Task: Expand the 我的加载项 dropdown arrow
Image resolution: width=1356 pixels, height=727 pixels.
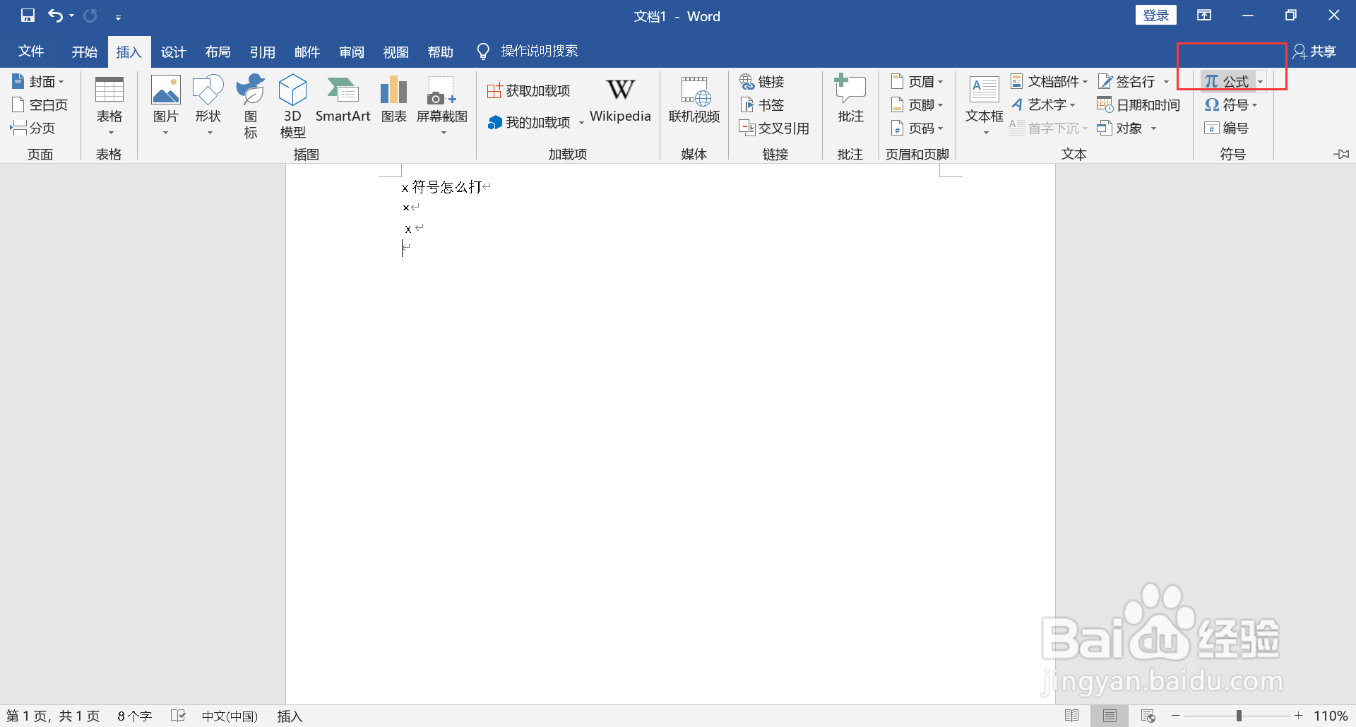Action: coord(581,123)
